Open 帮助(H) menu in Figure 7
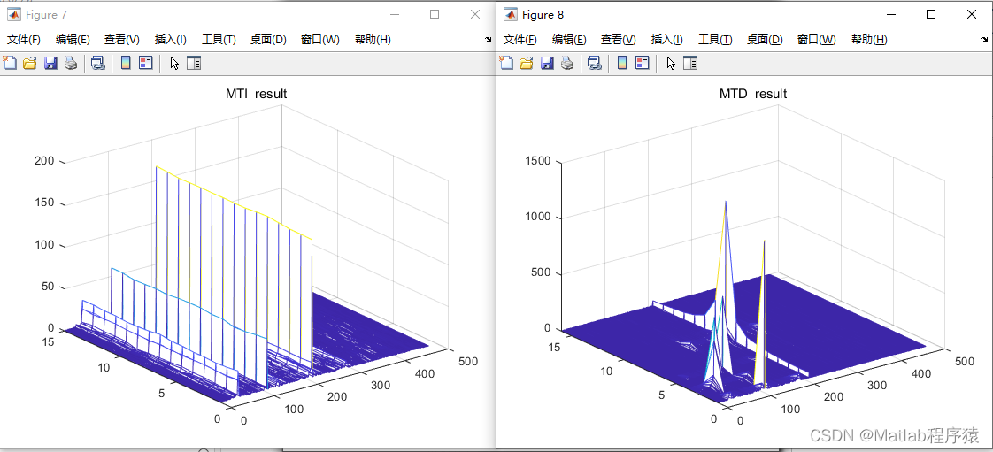Viewport: 993px width, 452px height. click(x=373, y=40)
